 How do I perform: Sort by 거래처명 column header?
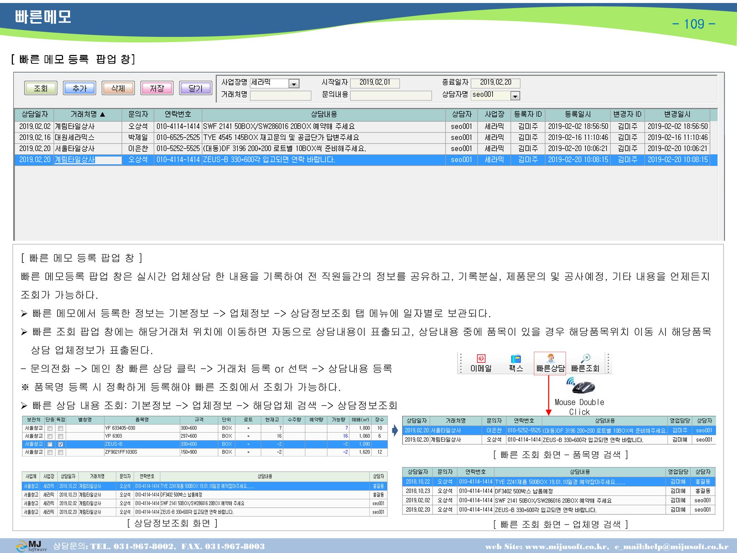tap(88, 115)
